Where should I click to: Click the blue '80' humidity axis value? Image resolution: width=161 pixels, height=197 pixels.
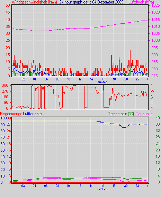(x=3, y=131)
